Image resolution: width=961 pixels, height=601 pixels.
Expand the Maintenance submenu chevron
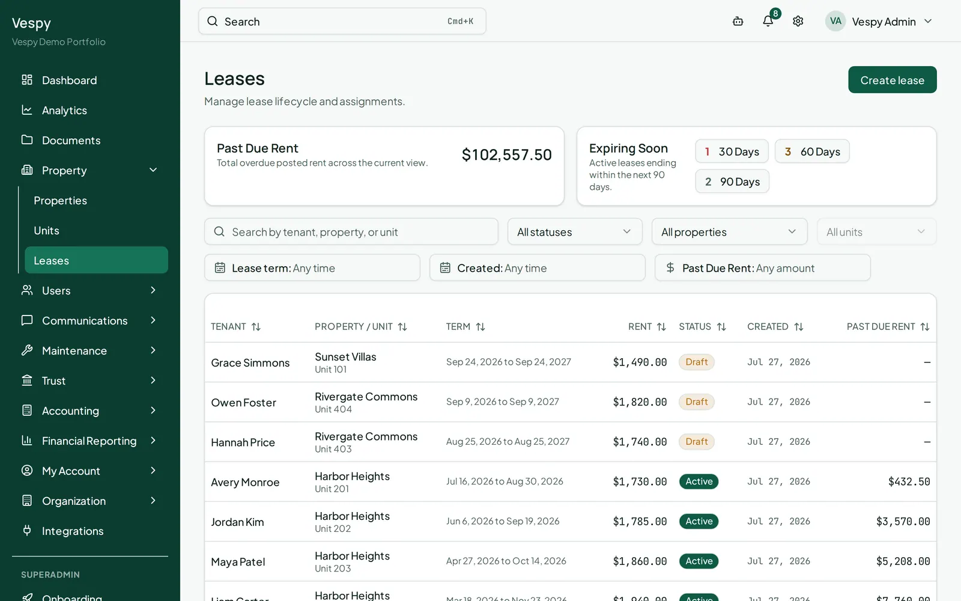tap(153, 350)
